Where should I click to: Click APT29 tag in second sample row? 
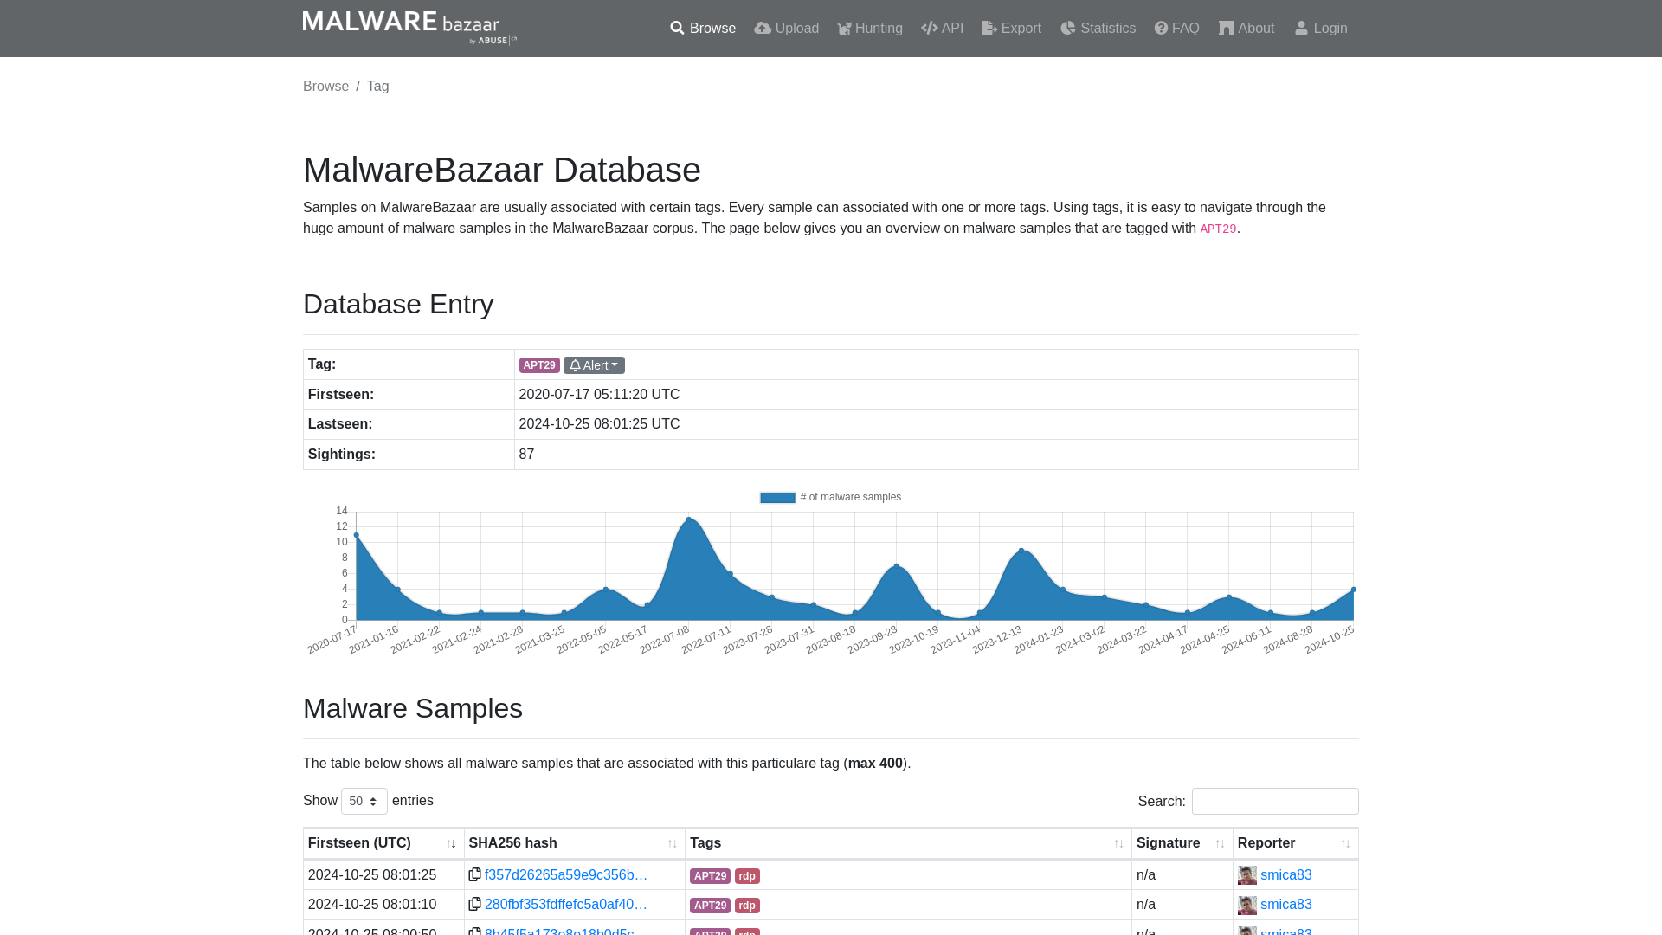710,906
